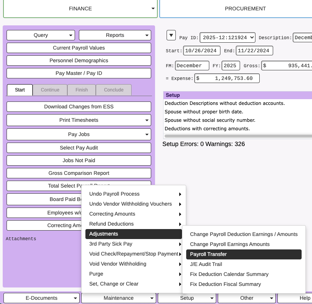Viewport: 312px width, 304px height.
Task: Open the Pay ID select box
Action: coord(227,38)
